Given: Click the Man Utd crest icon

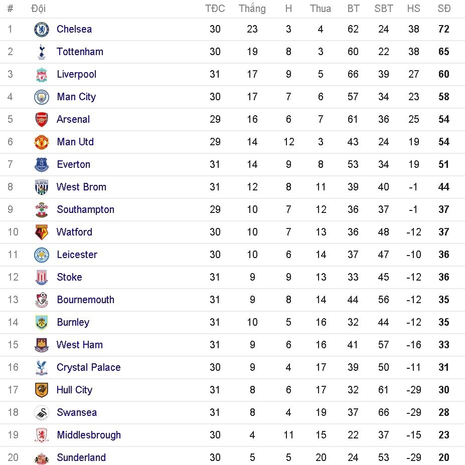Looking at the screenshot, I should pos(42,142).
